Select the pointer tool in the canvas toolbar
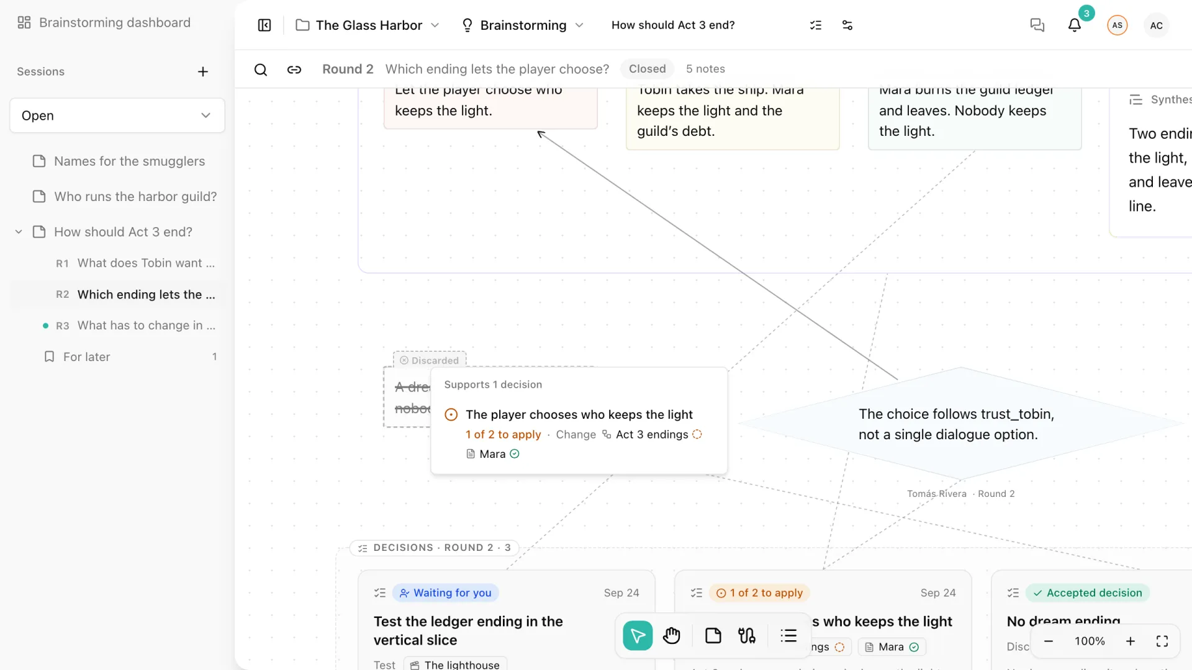The width and height of the screenshot is (1192, 670). (x=638, y=636)
